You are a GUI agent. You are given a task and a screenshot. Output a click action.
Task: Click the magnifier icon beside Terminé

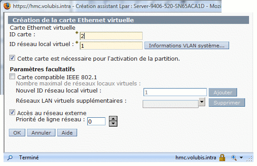pyautogui.click(x=10, y=158)
